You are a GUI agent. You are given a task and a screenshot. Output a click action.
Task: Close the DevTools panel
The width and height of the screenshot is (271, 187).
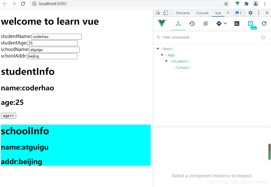(x=267, y=13)
